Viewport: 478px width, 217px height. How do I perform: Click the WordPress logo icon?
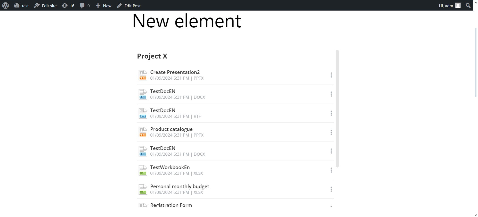[5, 5]
